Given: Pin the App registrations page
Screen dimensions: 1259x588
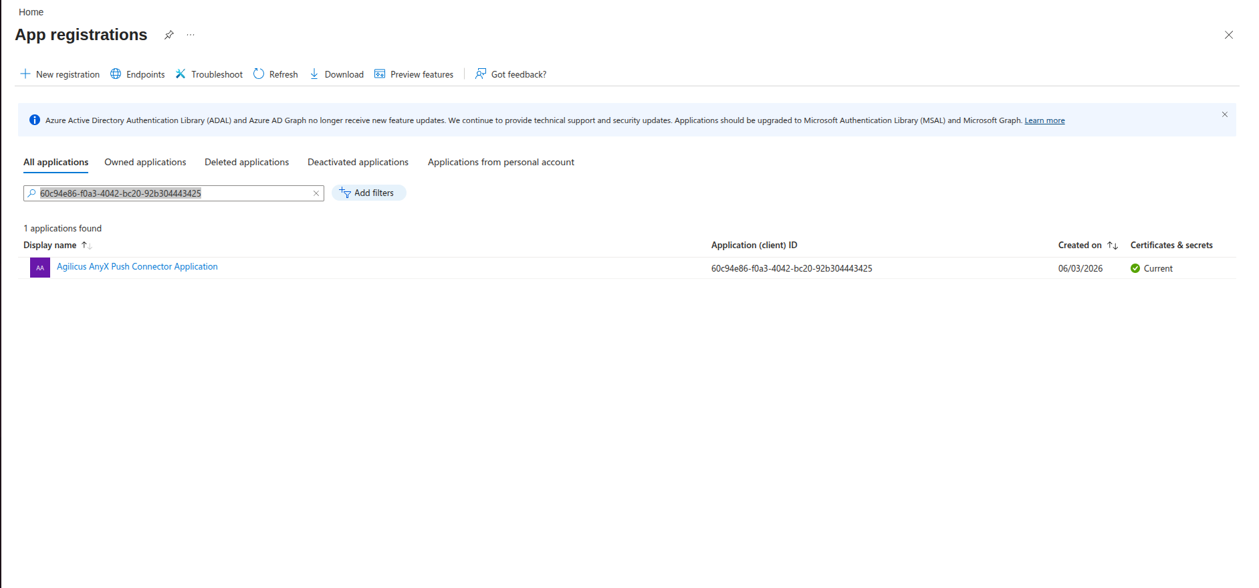Looking at the screenshot, I should point(169,35).
